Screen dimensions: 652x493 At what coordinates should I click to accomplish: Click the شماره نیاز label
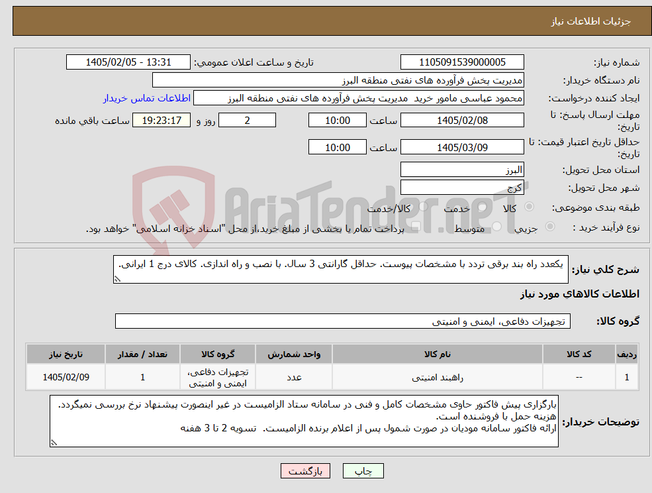pyautogui.click(x=616, y=62)
